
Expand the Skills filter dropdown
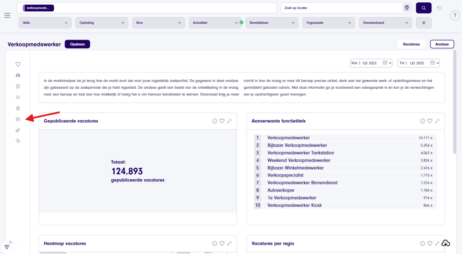tap(45, 23)
